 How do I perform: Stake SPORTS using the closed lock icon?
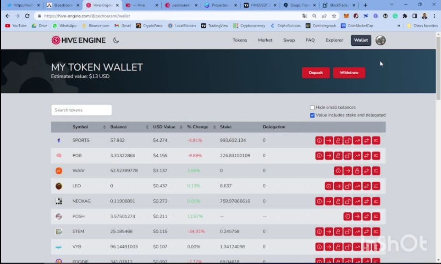point(338,140)
